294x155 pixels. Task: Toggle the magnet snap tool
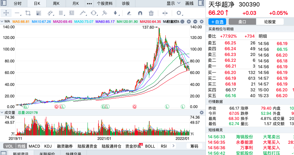(x=140, y=13)
